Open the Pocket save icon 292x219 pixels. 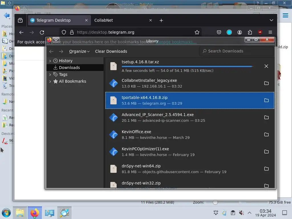(219, 32)
